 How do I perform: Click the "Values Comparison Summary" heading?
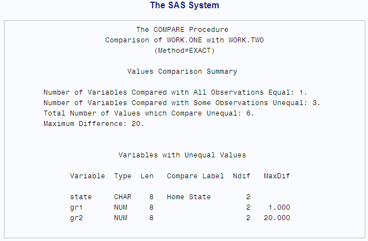[182, 72]
